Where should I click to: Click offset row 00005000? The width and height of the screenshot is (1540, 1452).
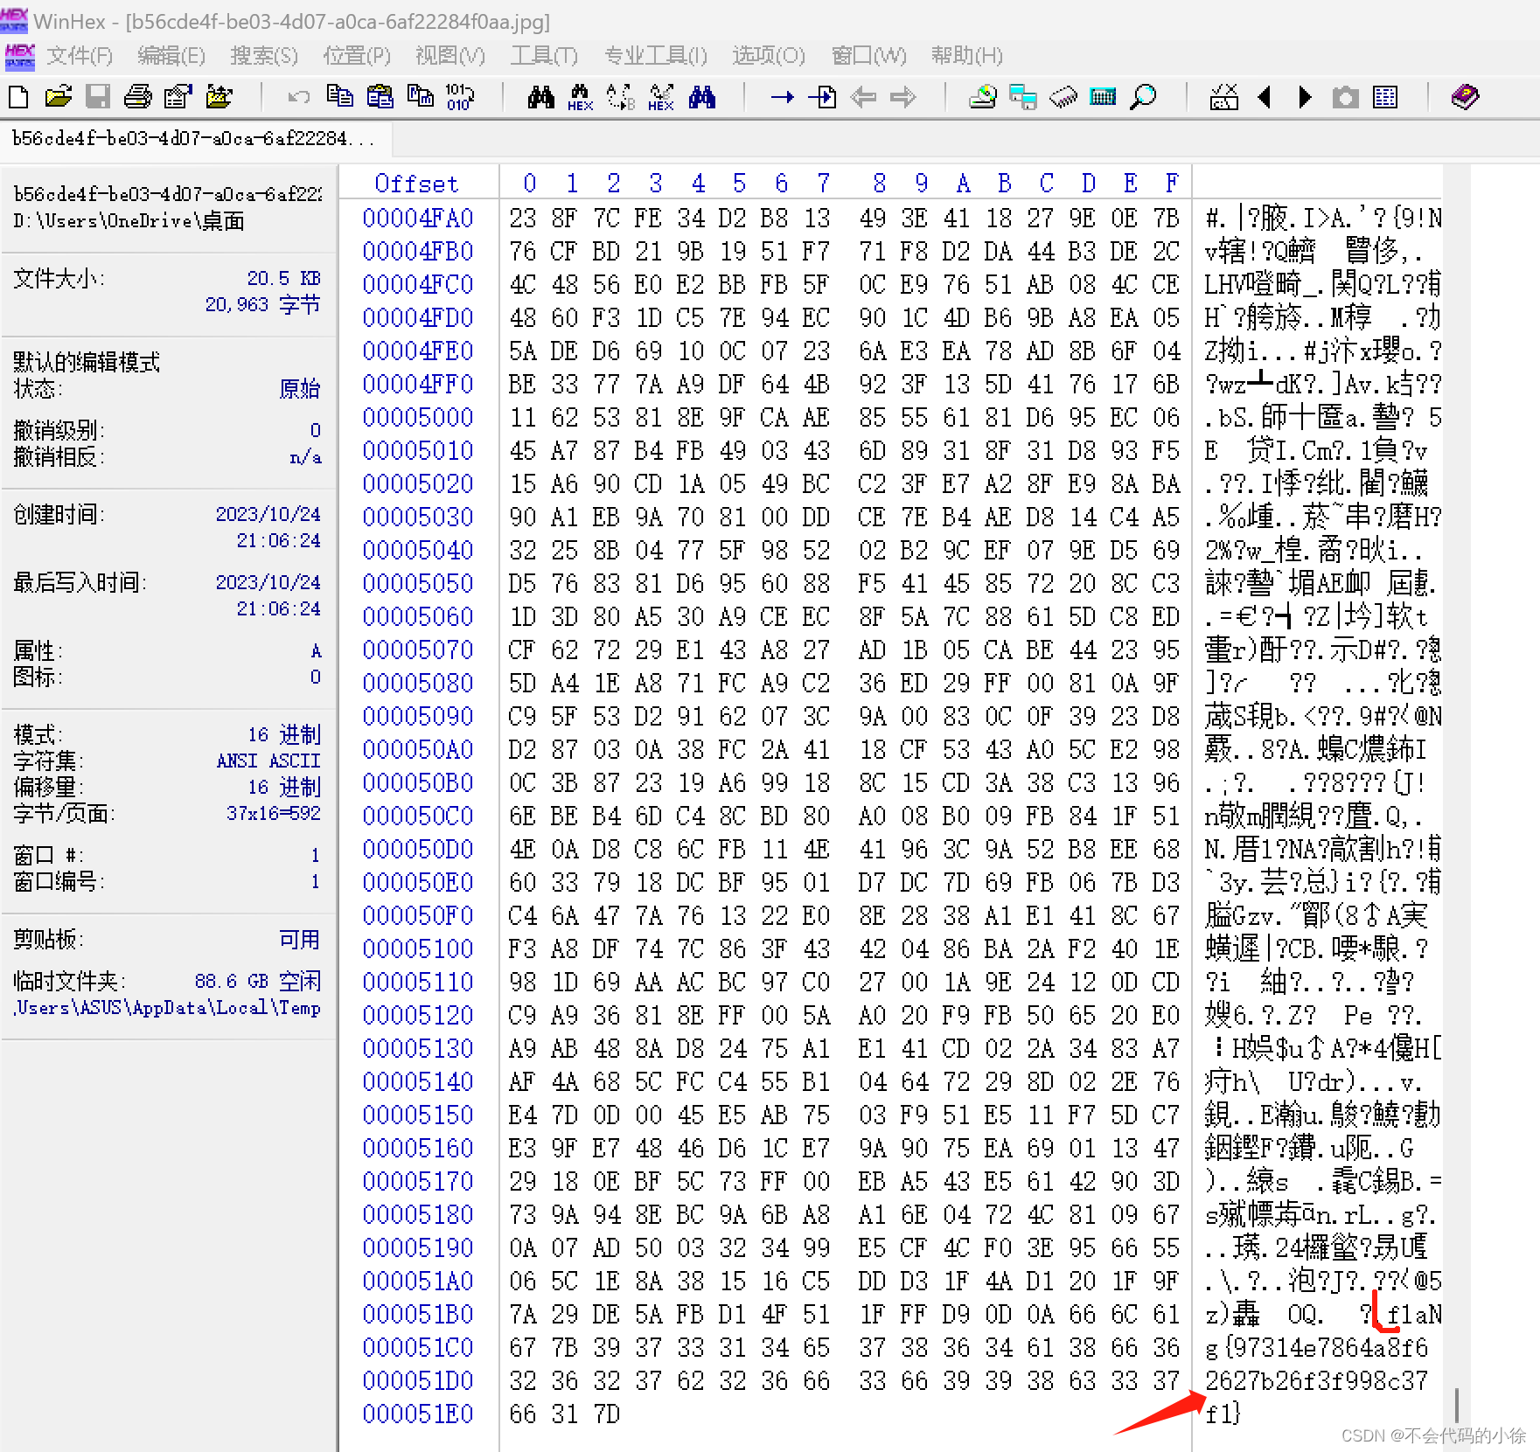pos(418,417)
